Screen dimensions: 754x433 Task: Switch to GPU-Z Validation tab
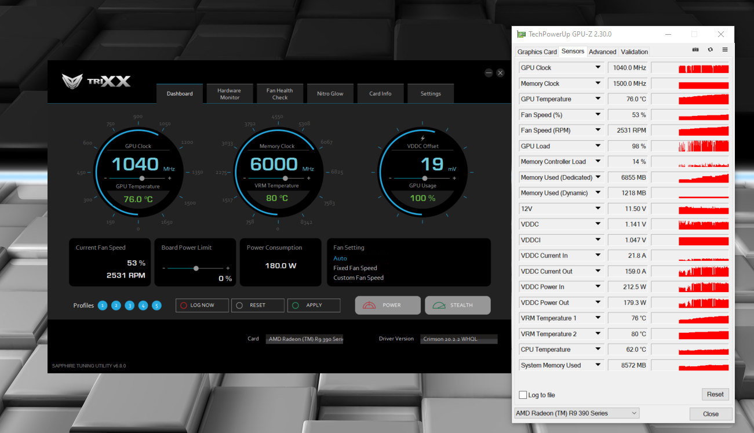635,52
